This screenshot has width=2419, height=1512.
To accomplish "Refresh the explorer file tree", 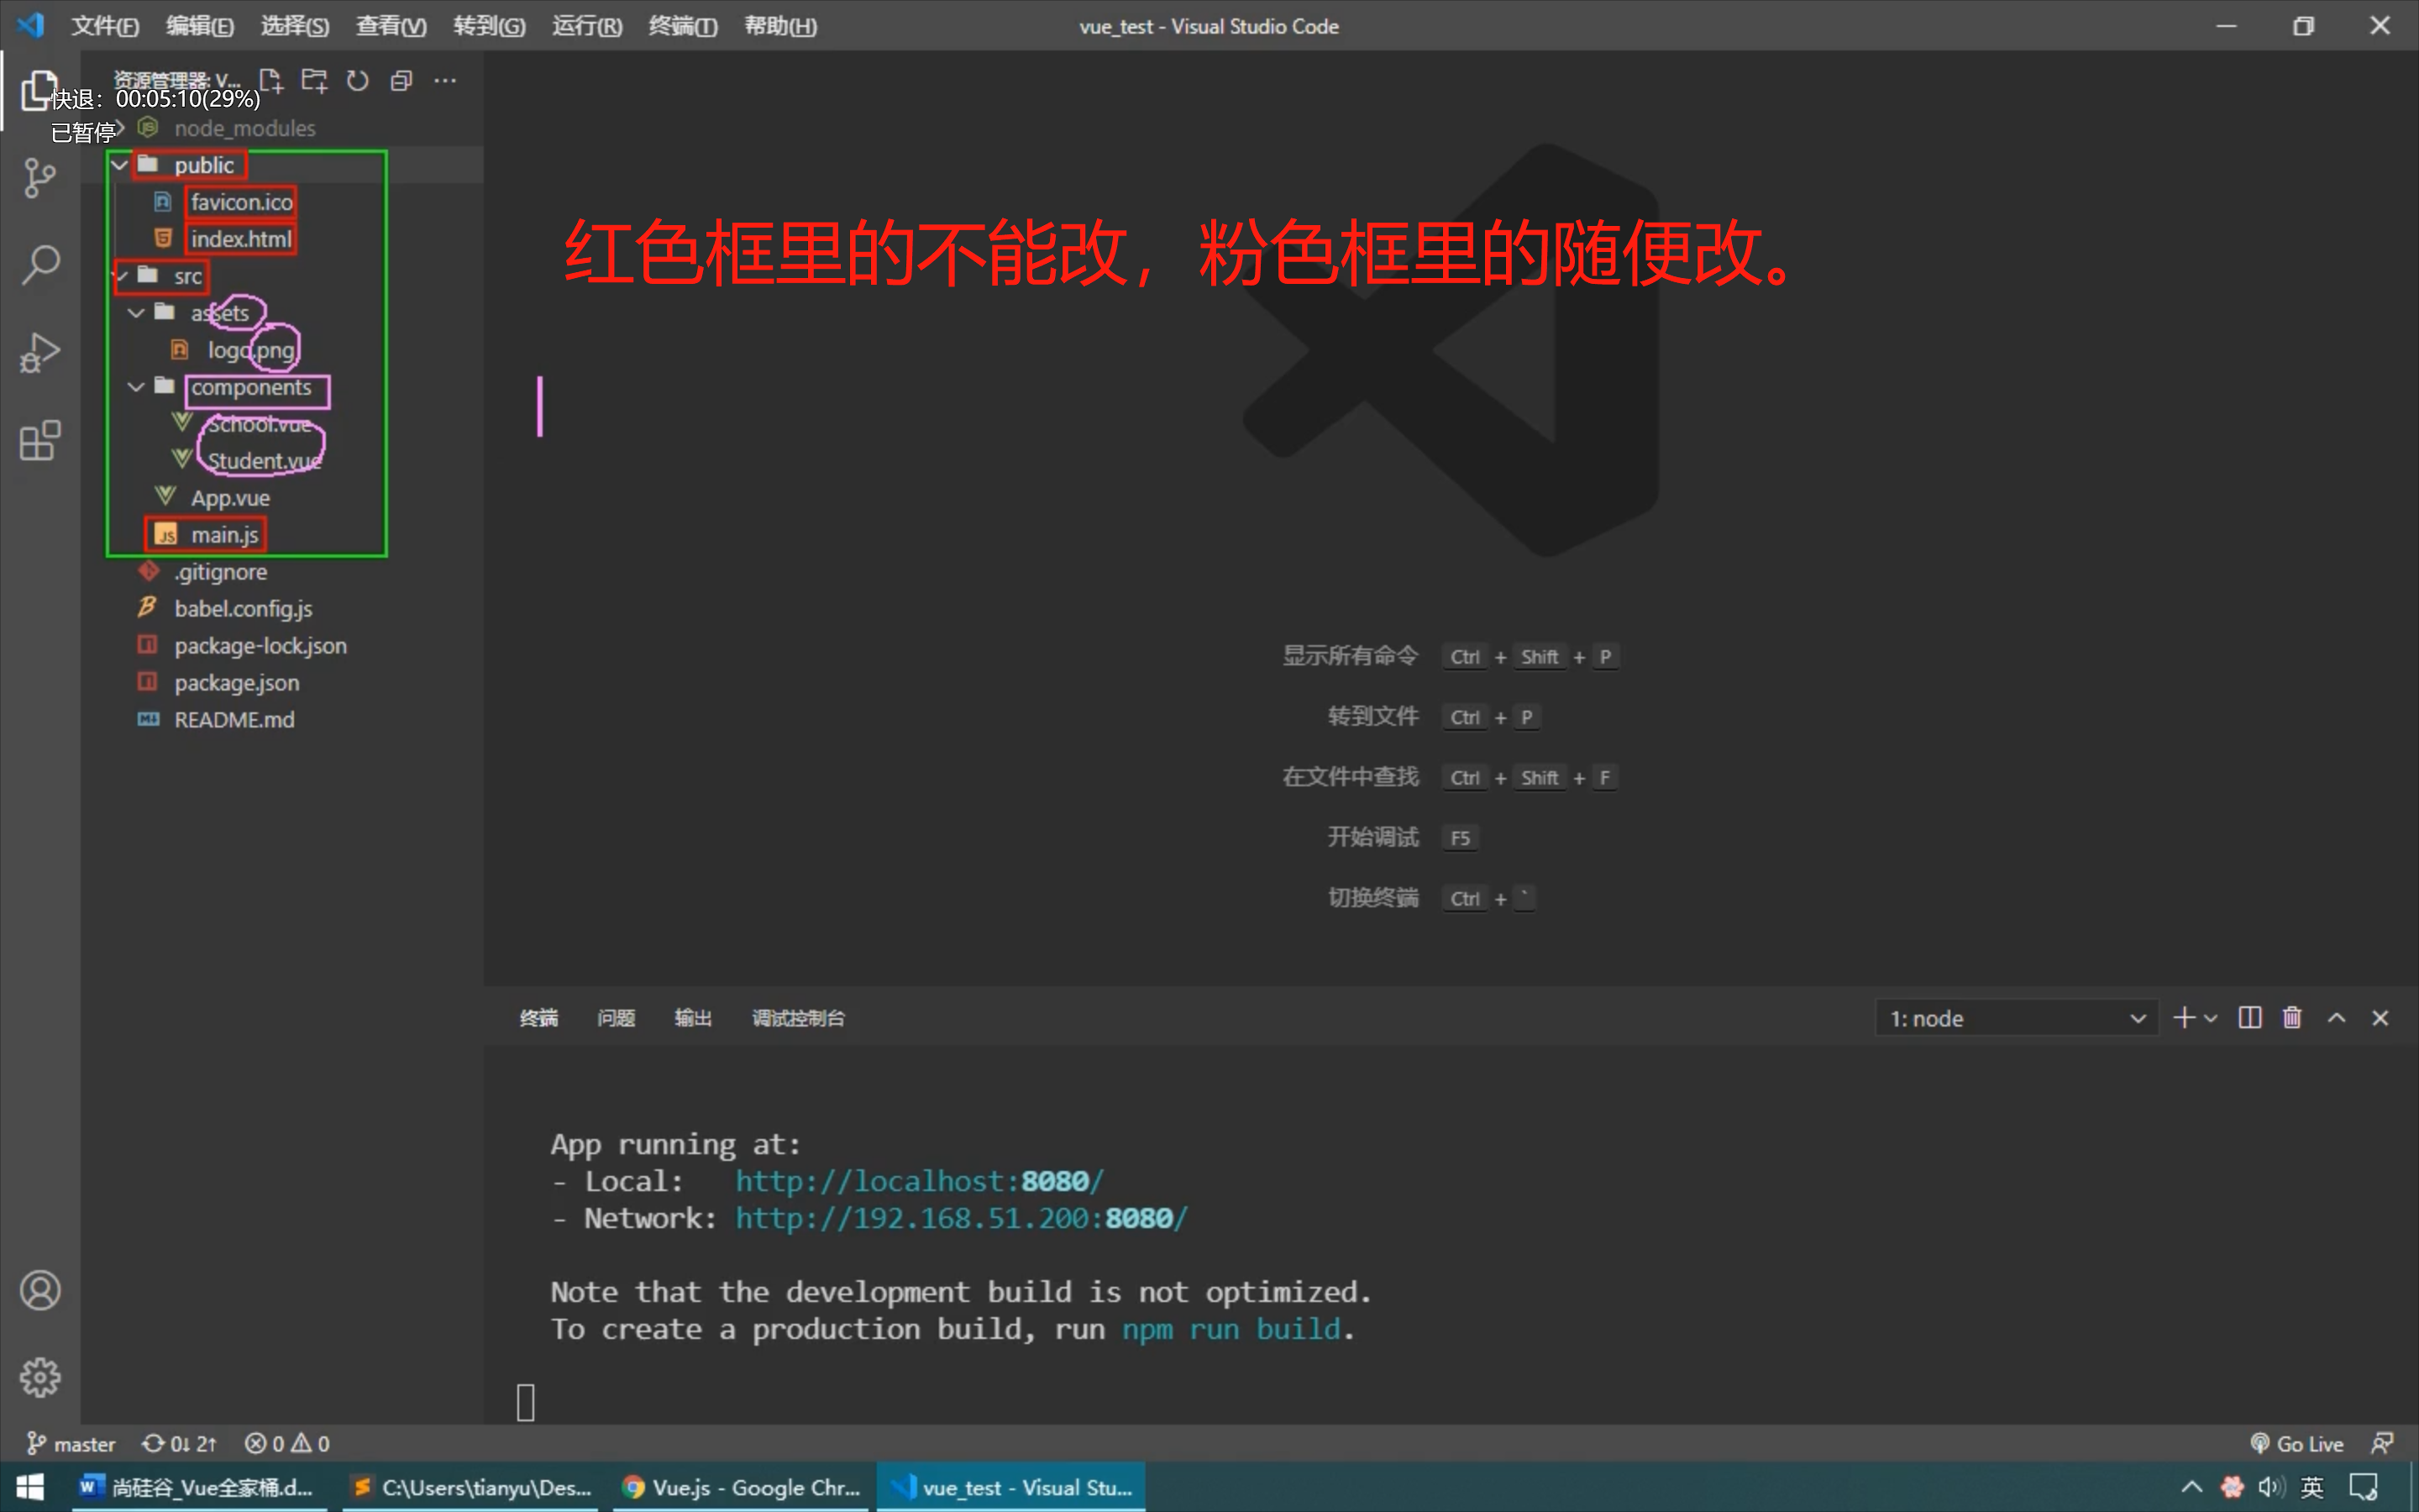I will 358,80.
